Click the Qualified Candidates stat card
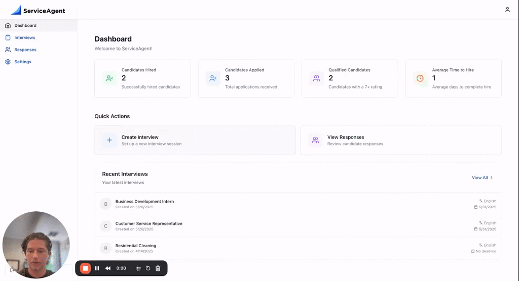519x281 pixels. click(350, 78)
